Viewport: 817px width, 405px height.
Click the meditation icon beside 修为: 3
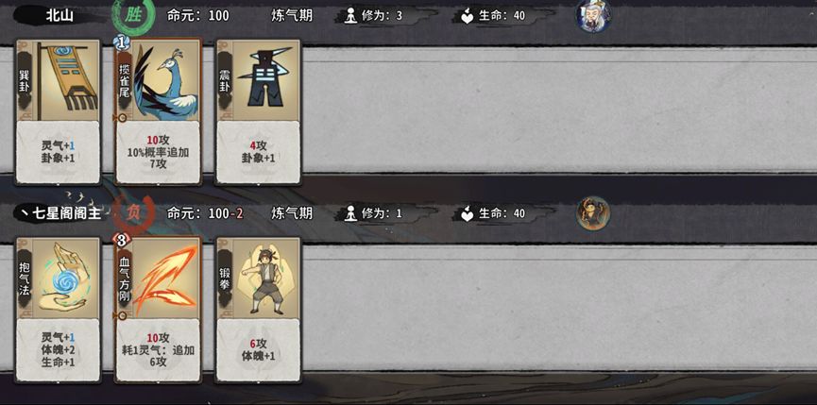(x=351, y=16)
